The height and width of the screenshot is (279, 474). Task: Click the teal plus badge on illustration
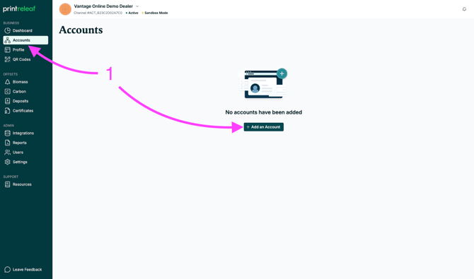(282, 73)
